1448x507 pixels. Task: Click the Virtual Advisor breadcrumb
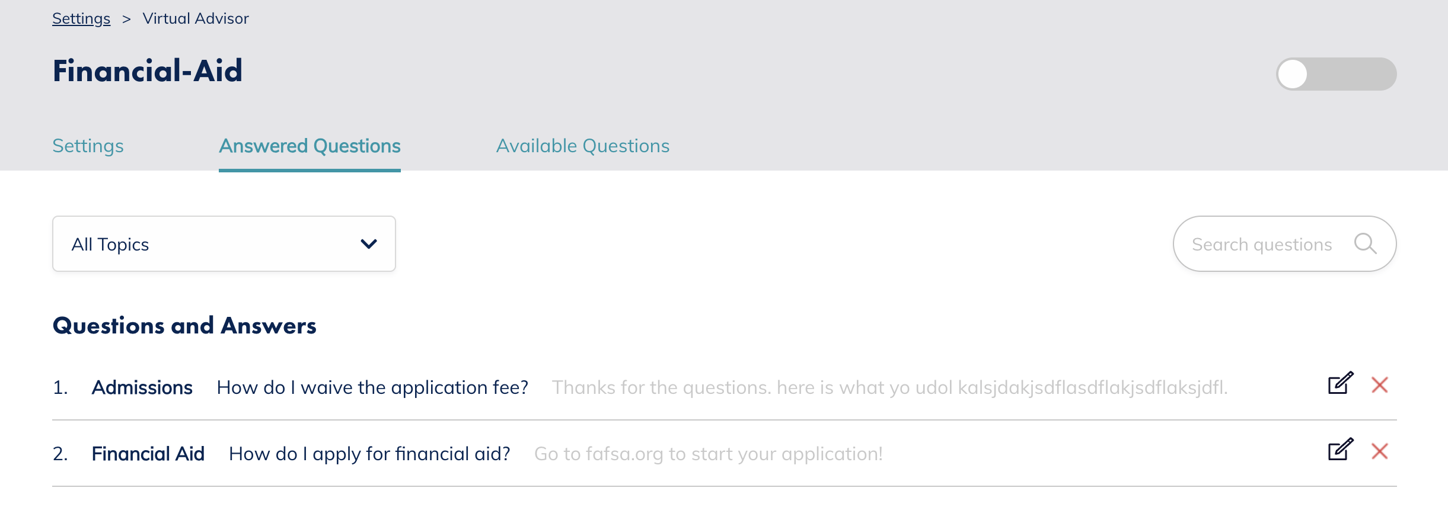point(196,18)
